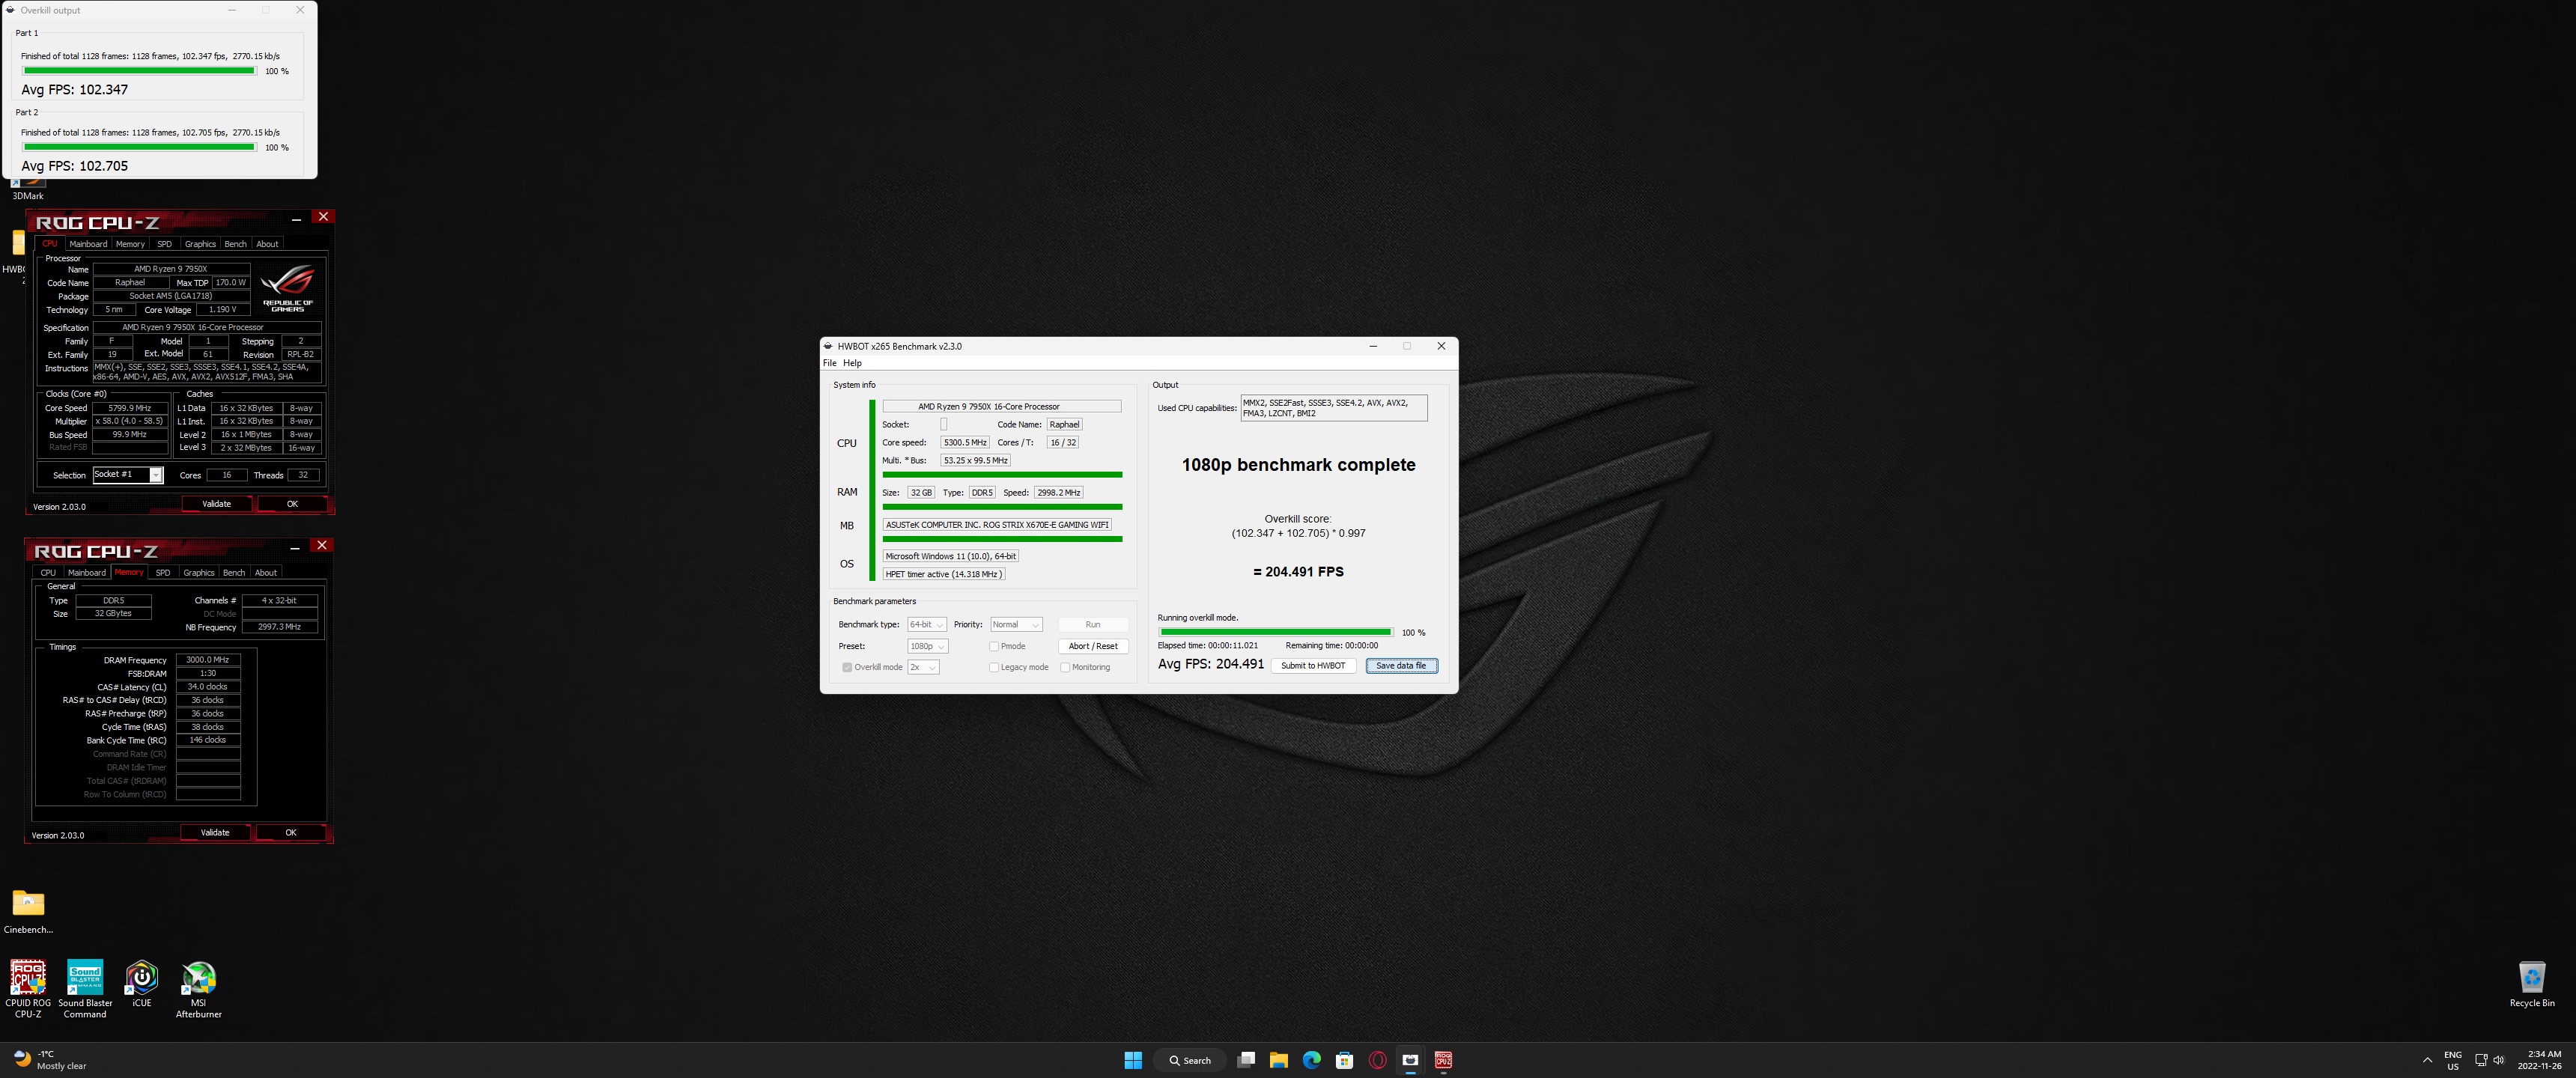The image size is (2576, 1078).
Task: Click OK in CPU-Z processor window
Action: click(x=292, y=504)
